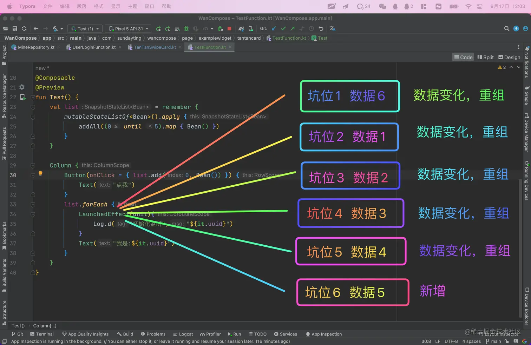
Task: Click the yellow lightbulb intention icon
Action: (x=40, y=173)
